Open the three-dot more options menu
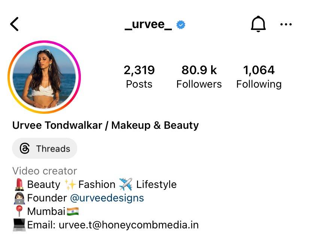The height and width of the screenshot is (234, 310). pyautogui.click(x=286, y=24)
